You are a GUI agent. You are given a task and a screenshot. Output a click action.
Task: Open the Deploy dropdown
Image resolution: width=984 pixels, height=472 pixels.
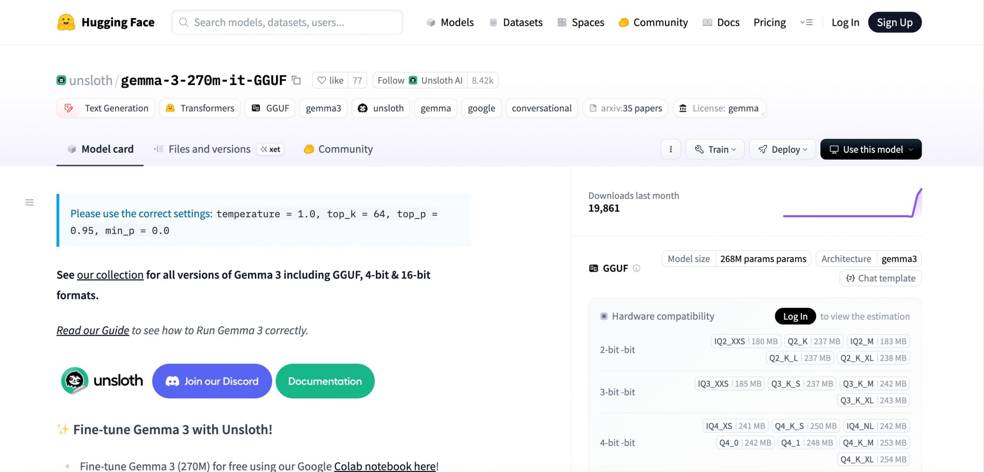pyautogui.click(x=782, y=149)
